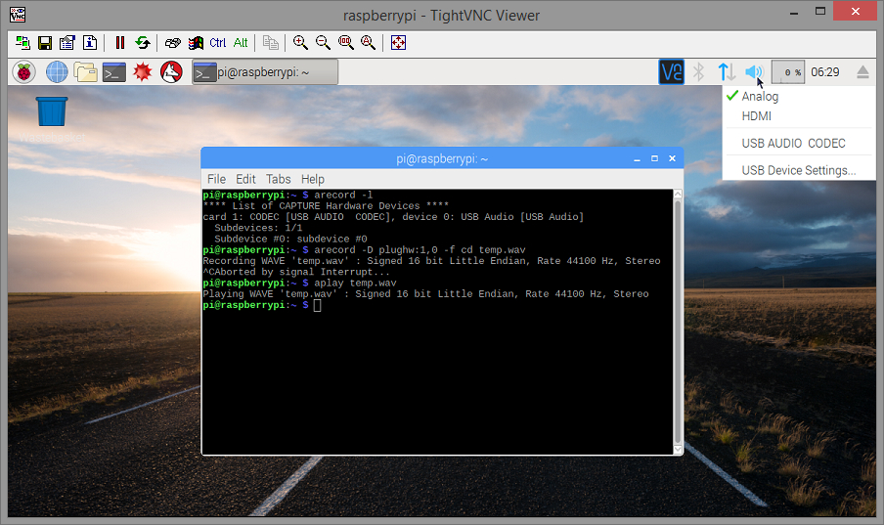This screenshot has width=884, height=525.
Task: Launch the Terminal from the panel launcher
Action: click(113, 72)
